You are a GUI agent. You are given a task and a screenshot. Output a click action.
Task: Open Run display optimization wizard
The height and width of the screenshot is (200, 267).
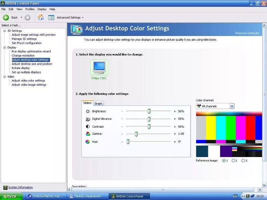tap(31, 51)
